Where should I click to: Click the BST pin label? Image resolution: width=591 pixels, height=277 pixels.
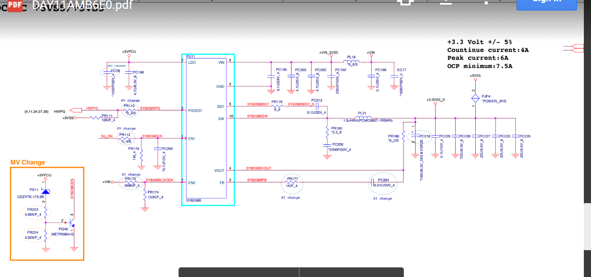tap(221, 107)
